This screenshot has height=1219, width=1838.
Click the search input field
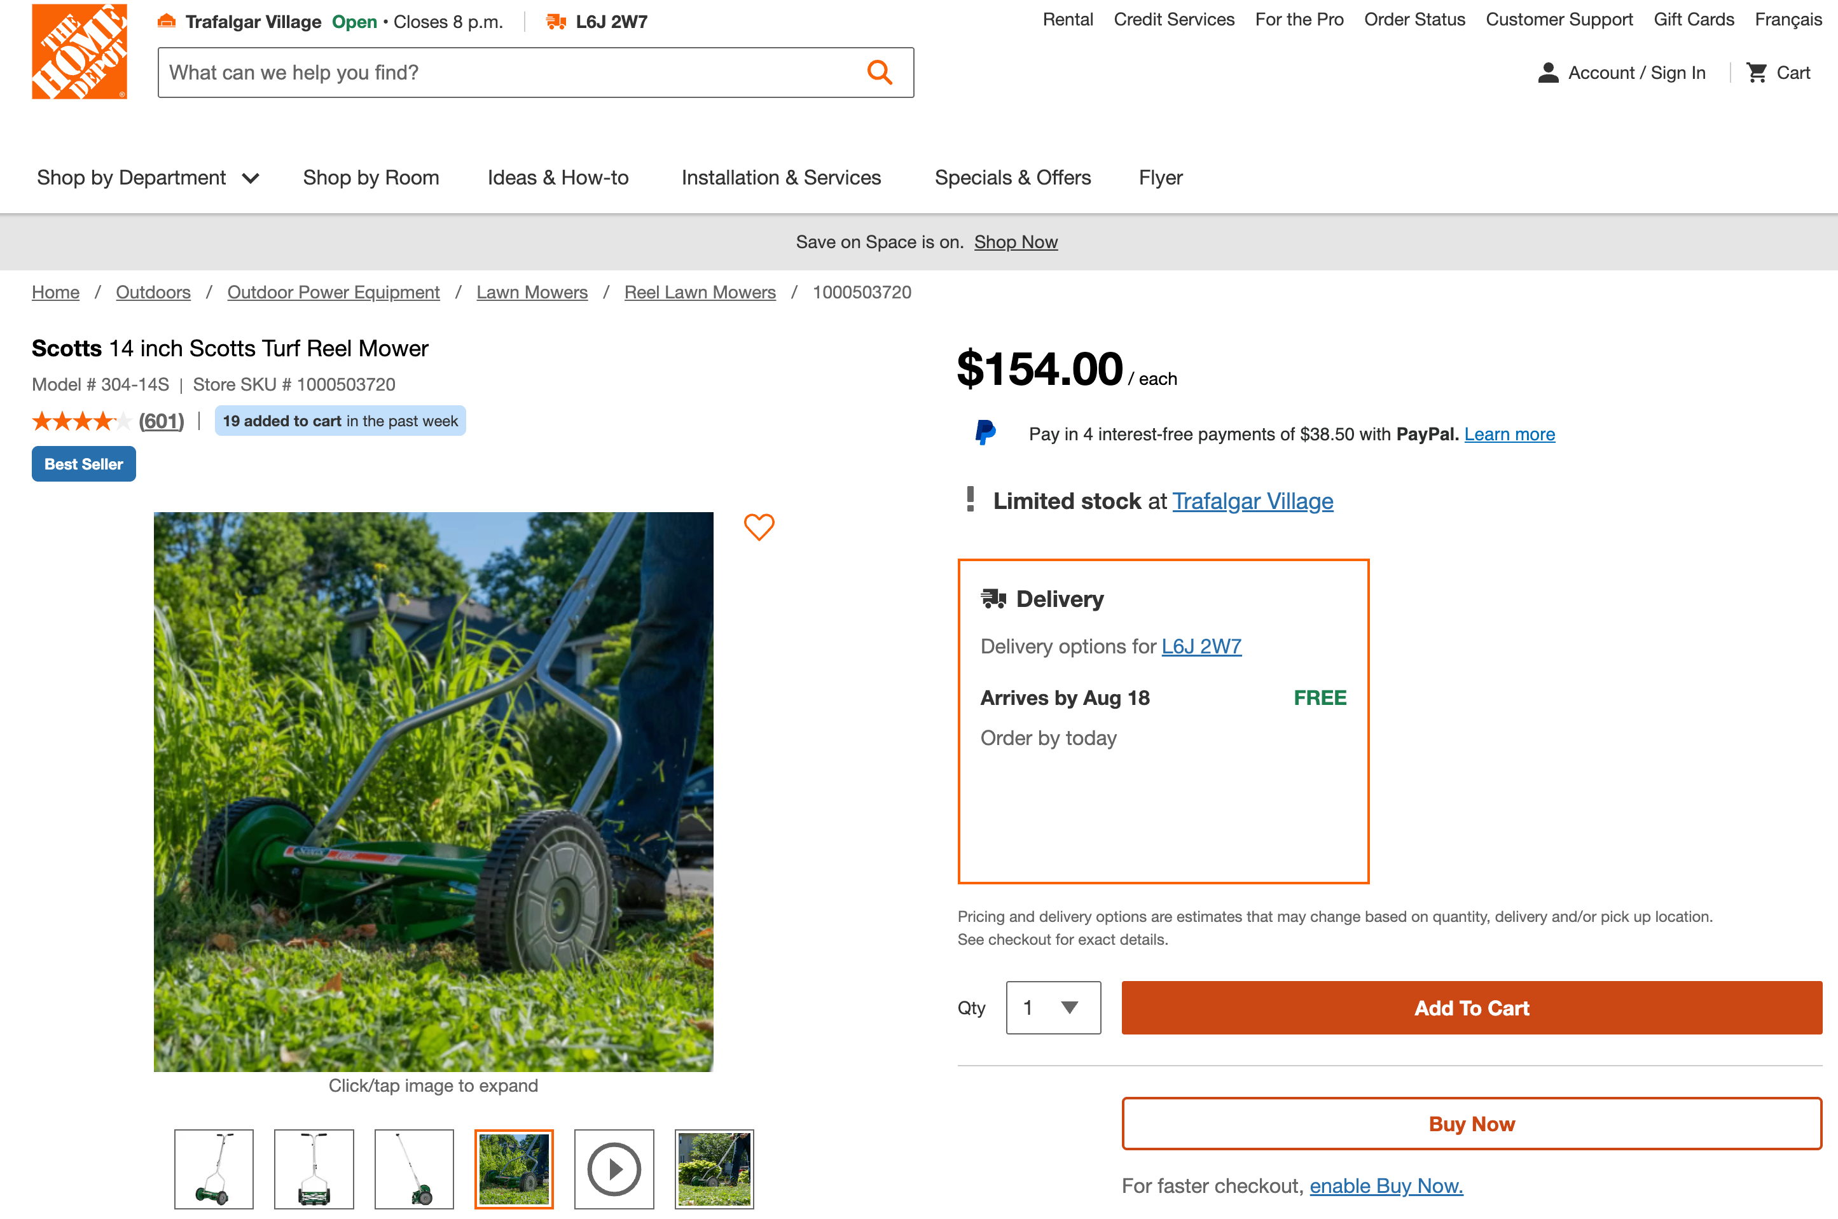pyautogui.click(x=536, y=73)
